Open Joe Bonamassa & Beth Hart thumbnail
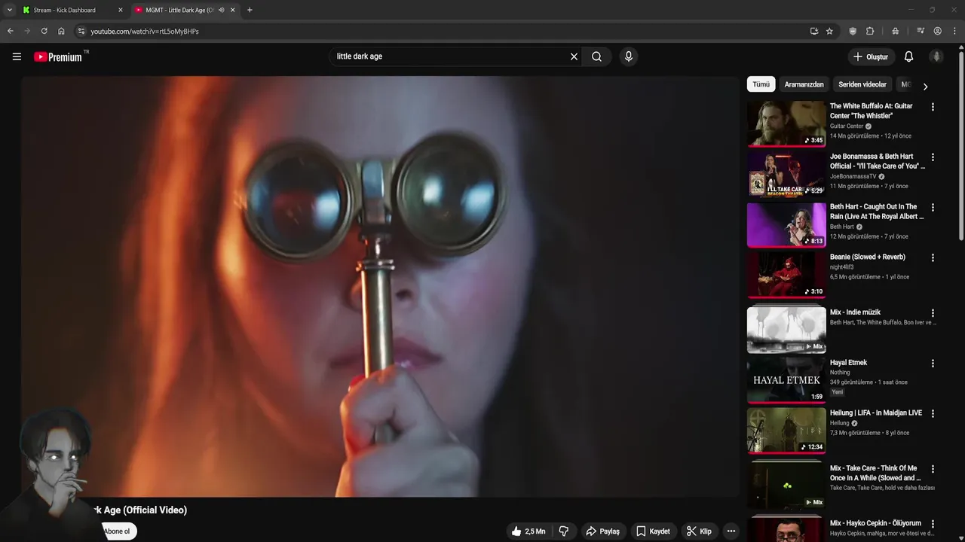The height and width of the screenshot is (542, 965). (786, 174)
